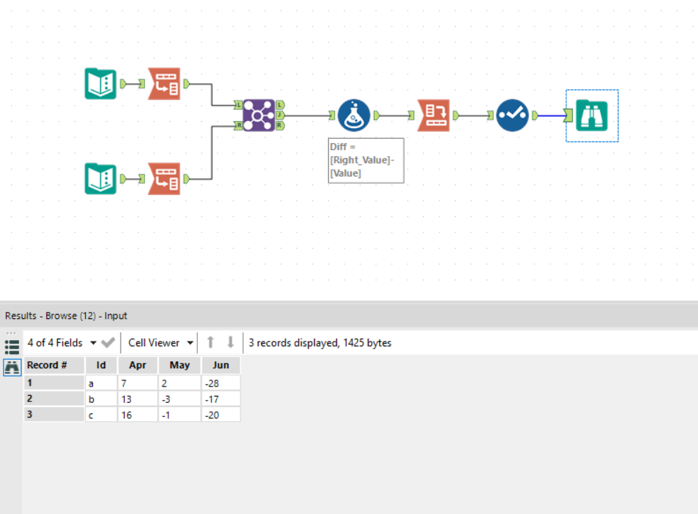Select the purple Join tool

point(258,115)
